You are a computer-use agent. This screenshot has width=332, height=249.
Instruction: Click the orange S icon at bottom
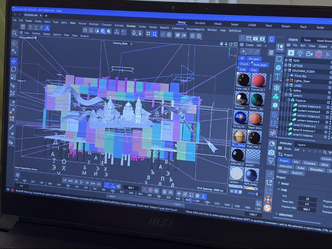(x=267, y=208)
